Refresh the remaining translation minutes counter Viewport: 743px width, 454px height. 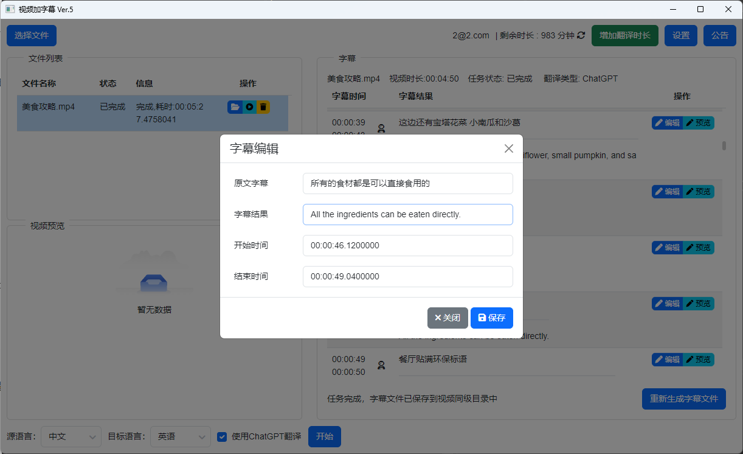tap(581, 35)
